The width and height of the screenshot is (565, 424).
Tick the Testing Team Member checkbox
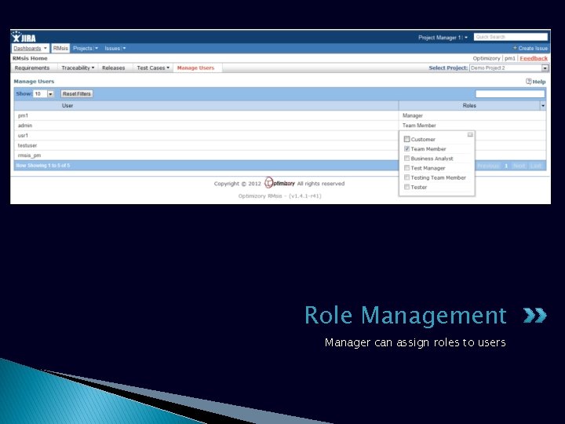406,177
